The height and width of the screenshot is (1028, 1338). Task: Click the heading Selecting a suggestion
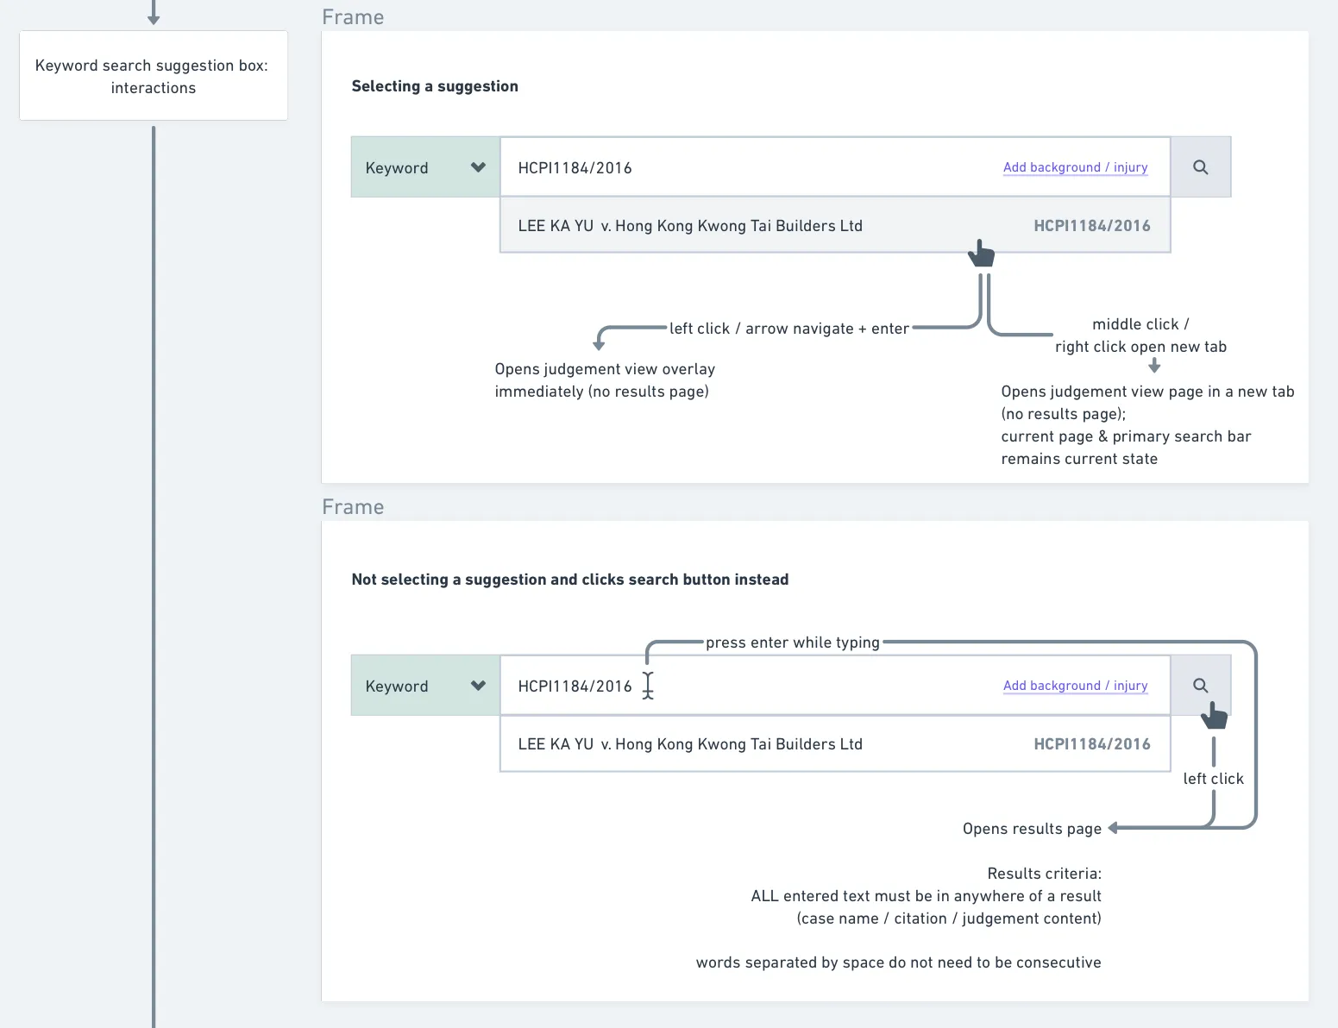[x=435, y=86]
